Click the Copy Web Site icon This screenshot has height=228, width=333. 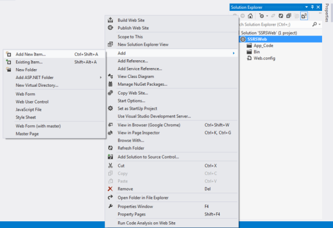110,93
